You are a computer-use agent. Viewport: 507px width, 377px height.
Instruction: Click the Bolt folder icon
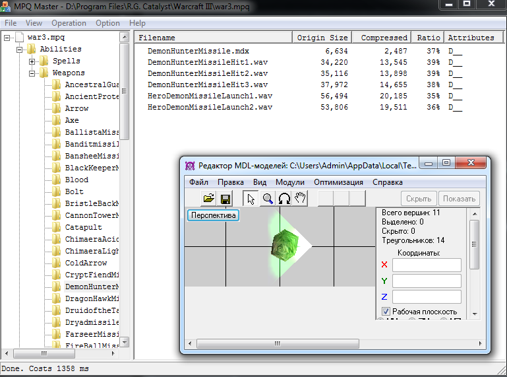pyautogui.click(x=56, y=191)
